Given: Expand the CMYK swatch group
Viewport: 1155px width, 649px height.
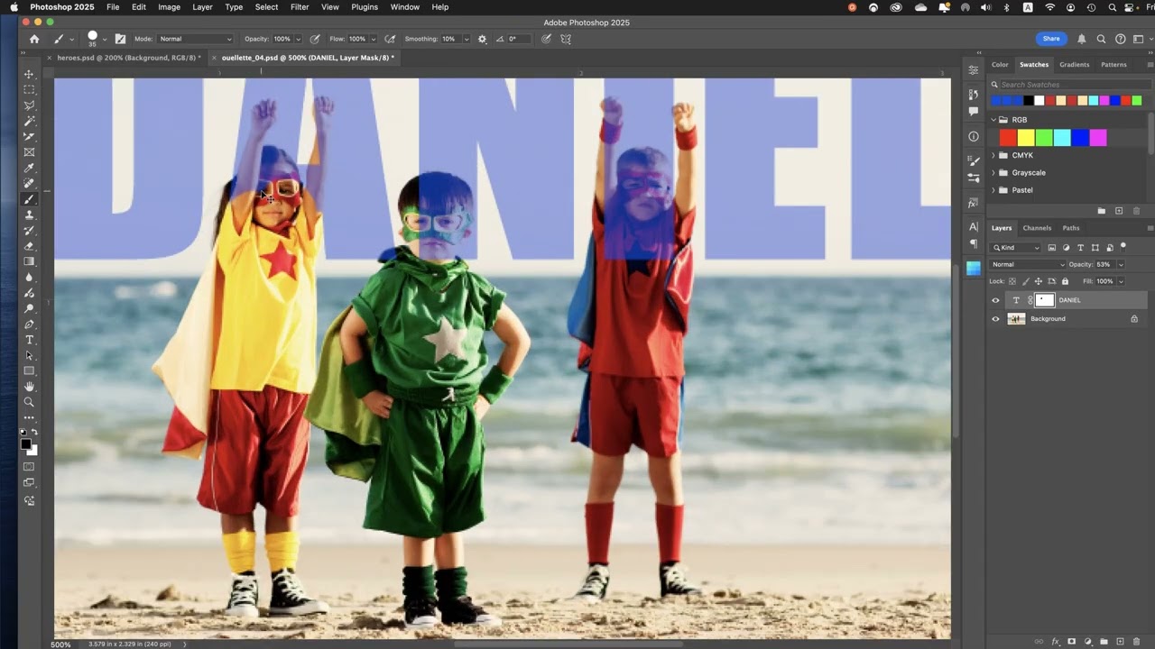Looking at the screenshot, I should 993,155.
